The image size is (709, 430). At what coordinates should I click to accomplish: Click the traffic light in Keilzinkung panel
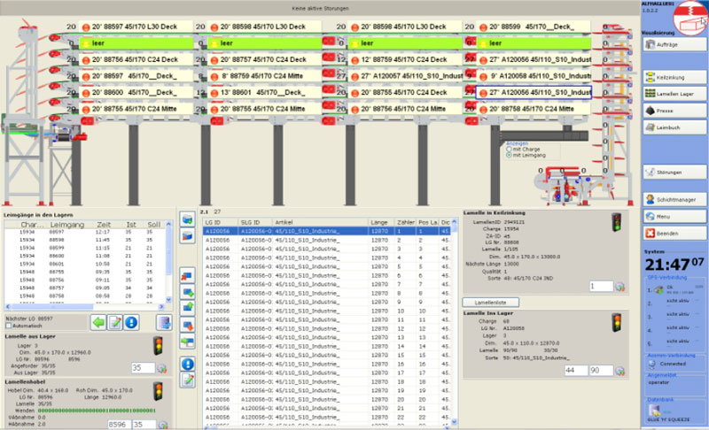617,221
